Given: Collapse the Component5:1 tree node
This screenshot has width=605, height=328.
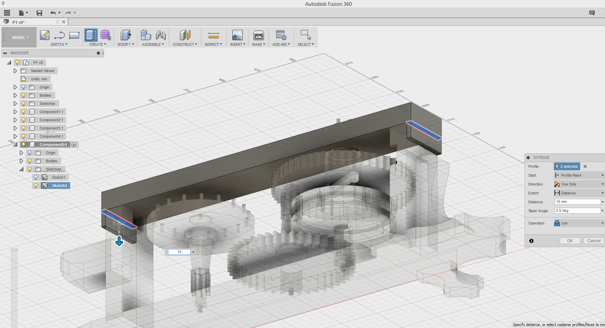Looking at the screenshot, I should (x=15, y=145).
